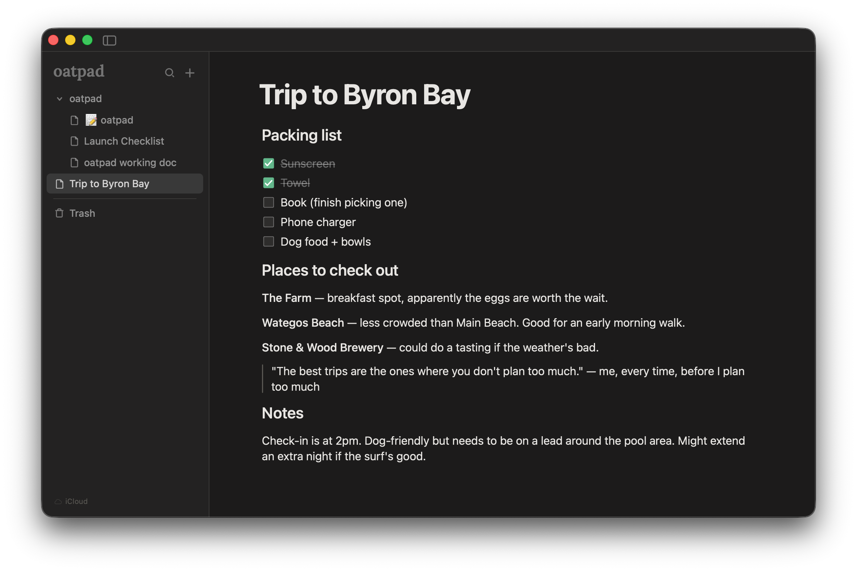Screen dimensions: 857x572
Task: Click the iCloud sync status icon
Action: tap(58, 501)
